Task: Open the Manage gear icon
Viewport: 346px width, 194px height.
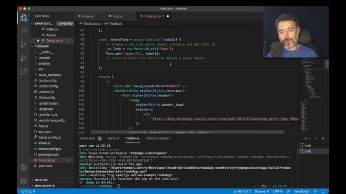Action: point(23,181)
